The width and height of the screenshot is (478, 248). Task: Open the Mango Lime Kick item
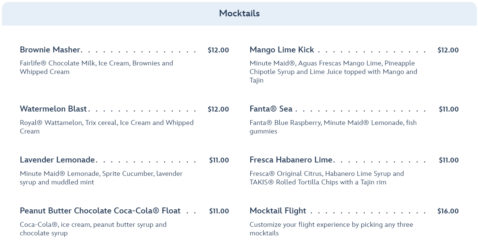click(282, 50)
